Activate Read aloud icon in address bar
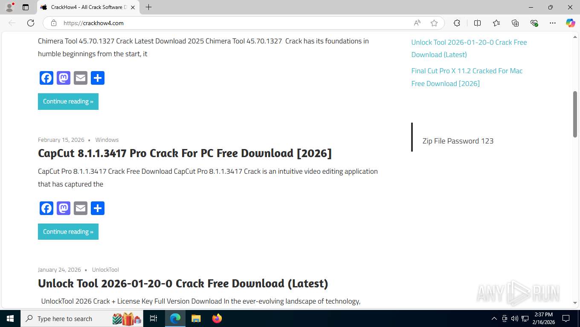Screen dimensions: 580x327 coord(417,23)
